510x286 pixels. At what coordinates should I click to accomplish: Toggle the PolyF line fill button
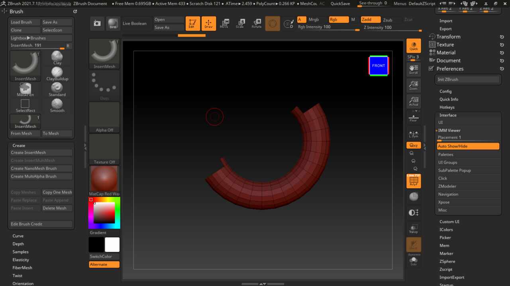(414, 181)
